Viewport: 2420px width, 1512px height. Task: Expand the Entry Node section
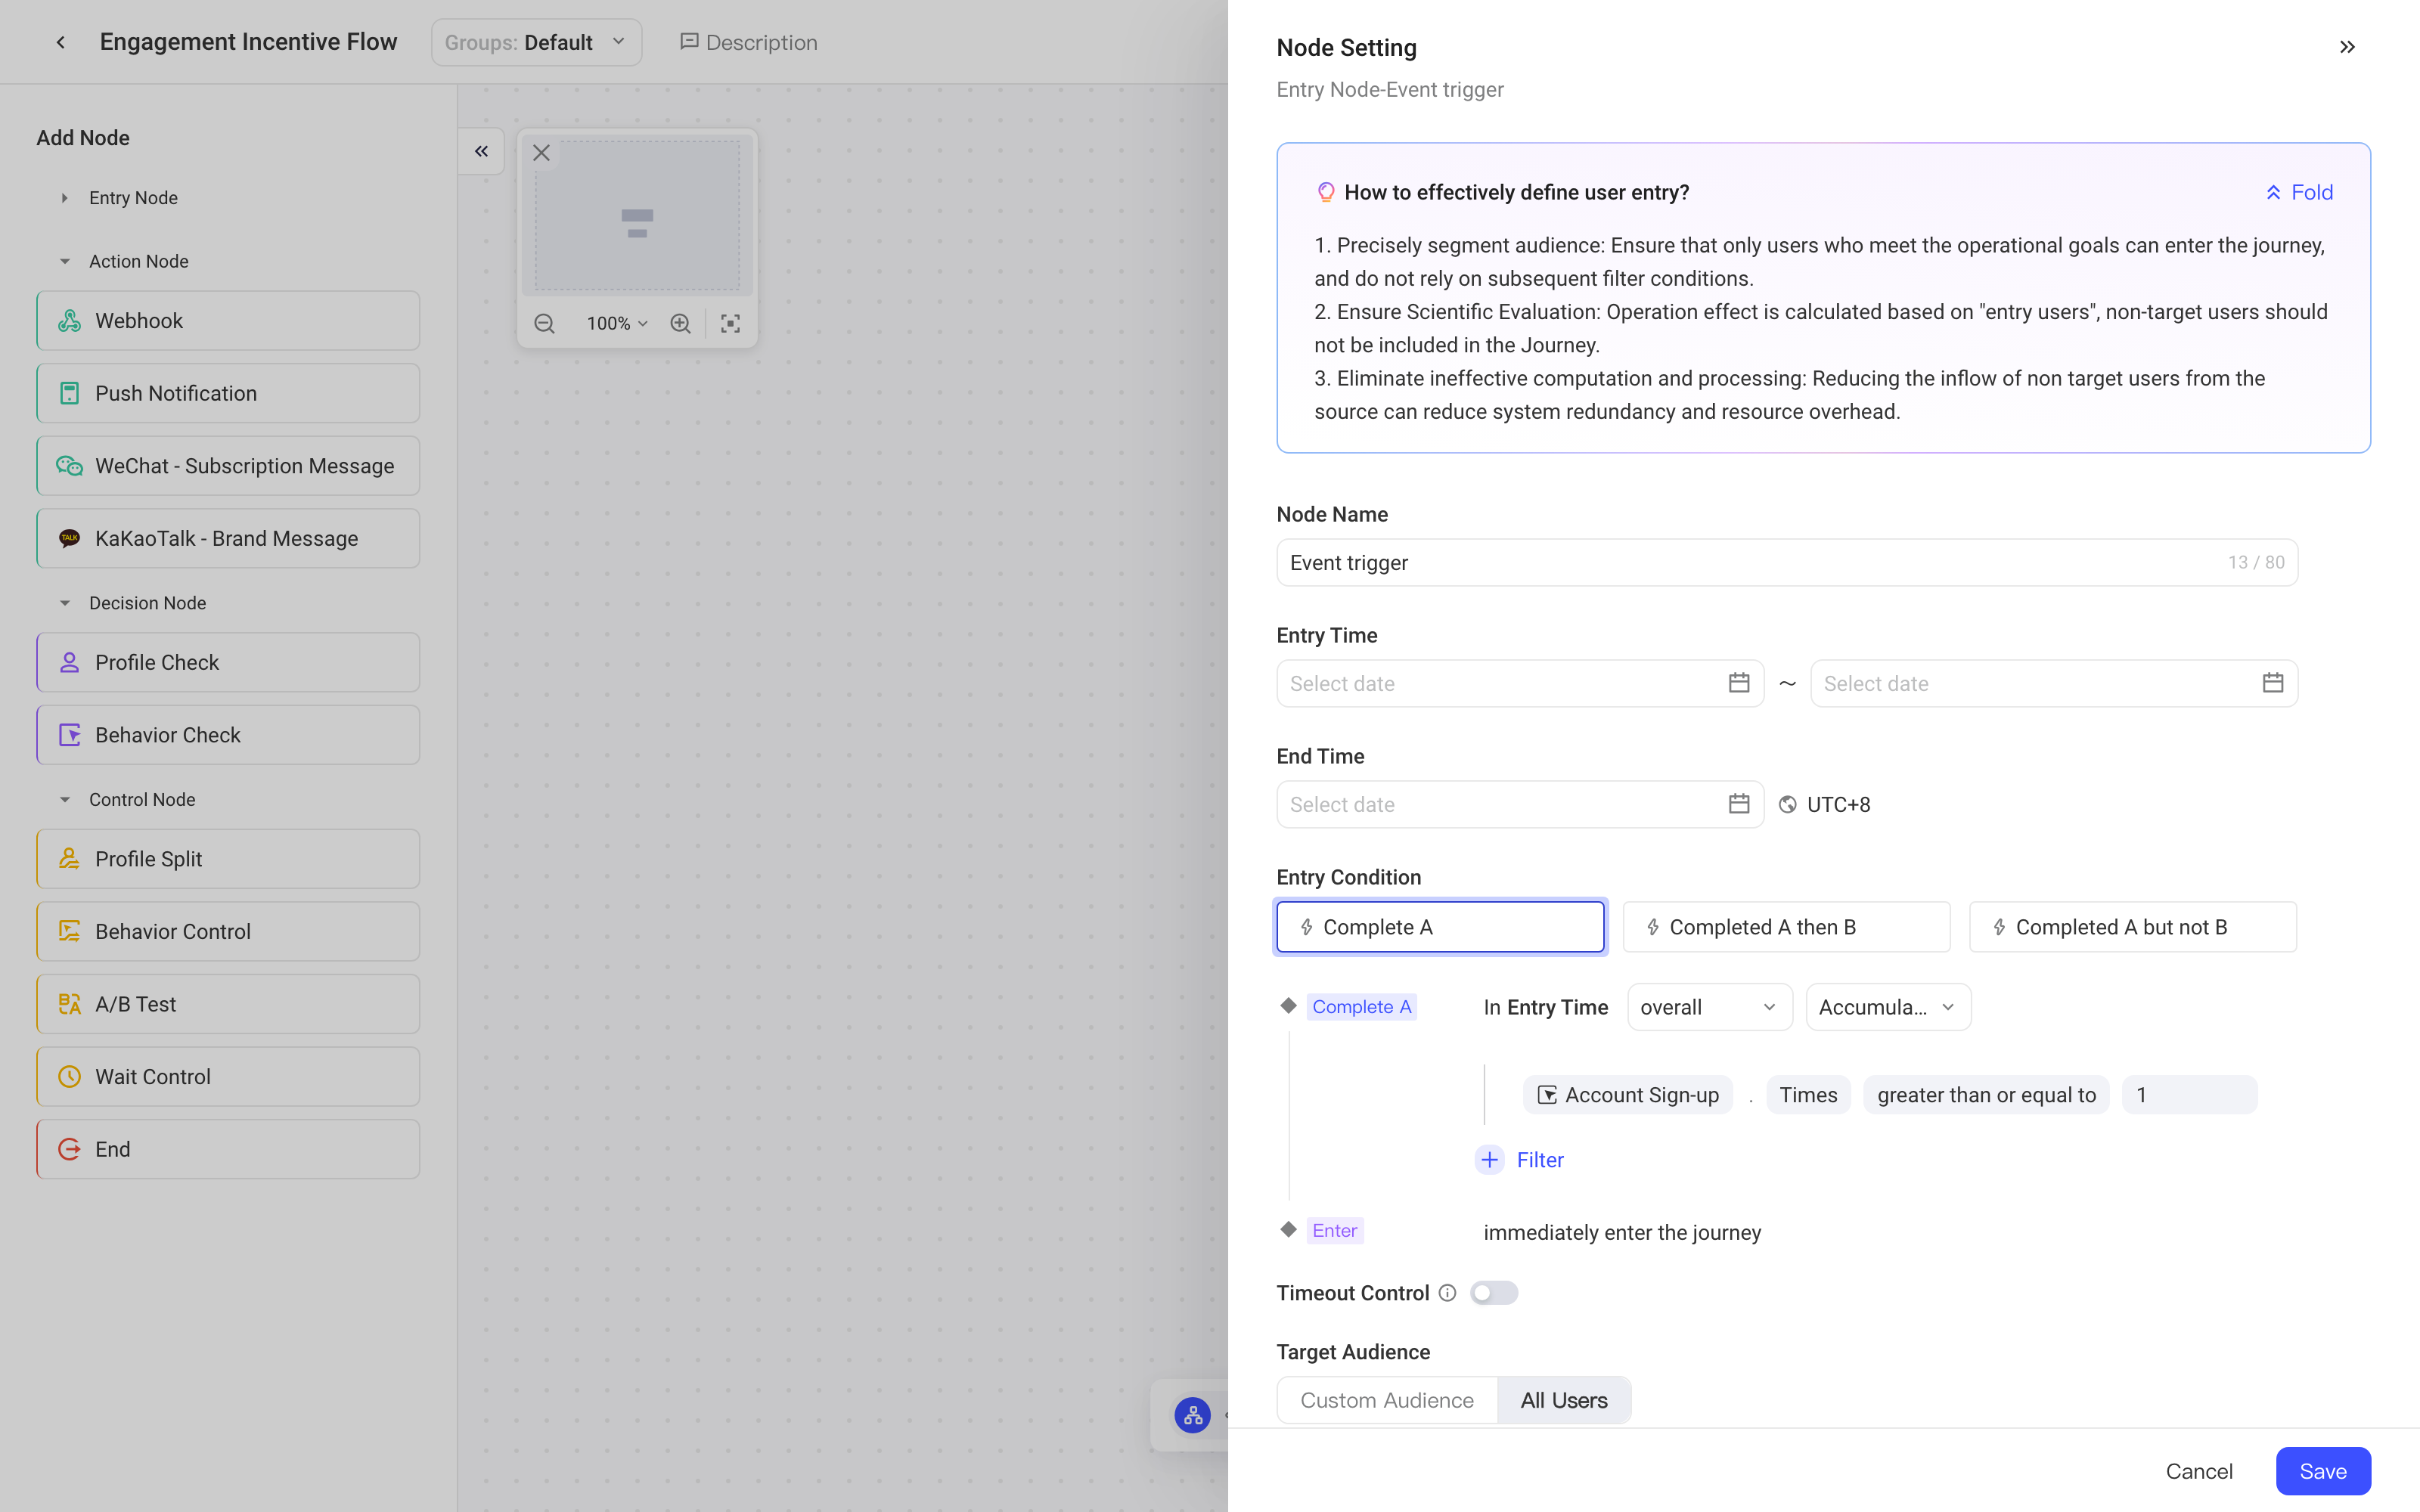pyautogui.click(x=65, y=198)
